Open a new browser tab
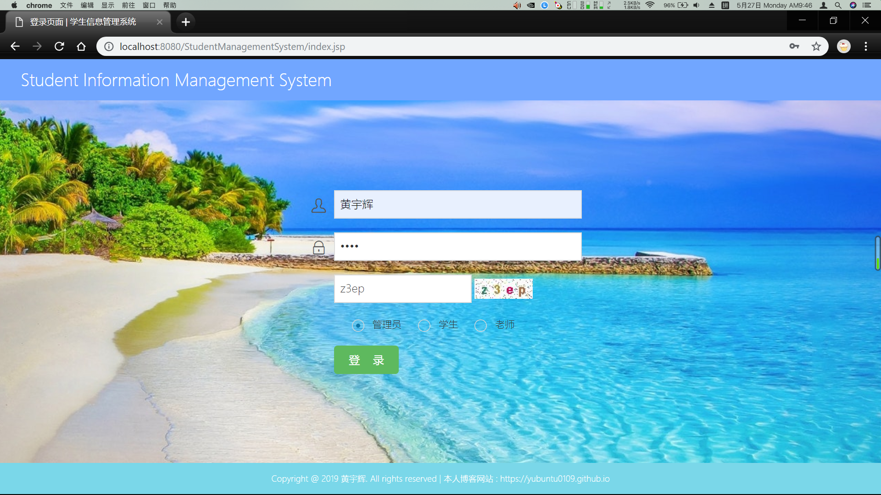Image resolution: width=881 pixels, height=495 pixels. pyautogui.click(x=185, y=22)
